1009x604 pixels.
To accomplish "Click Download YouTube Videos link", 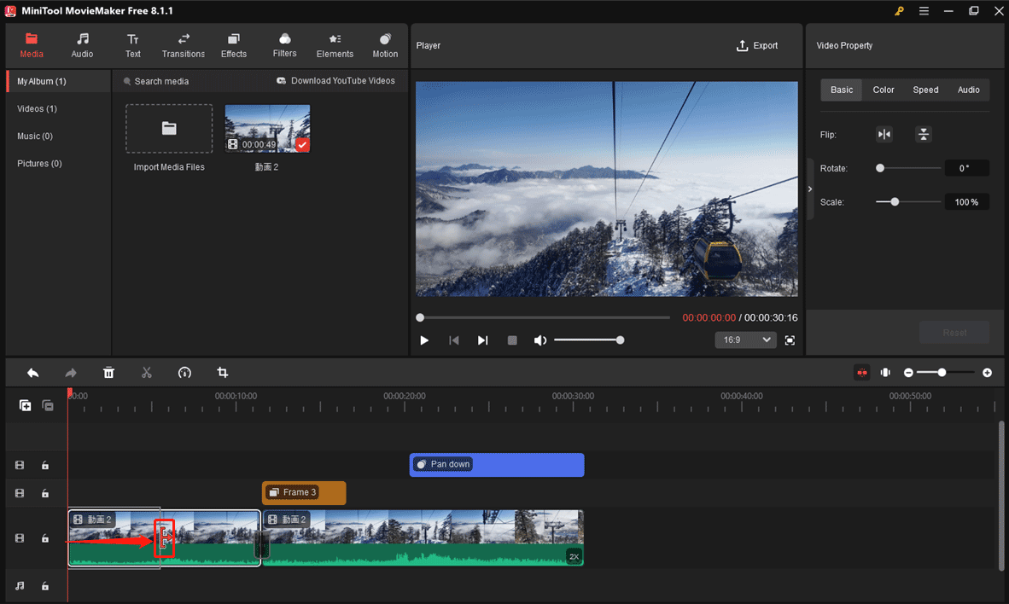I will 335,80.
